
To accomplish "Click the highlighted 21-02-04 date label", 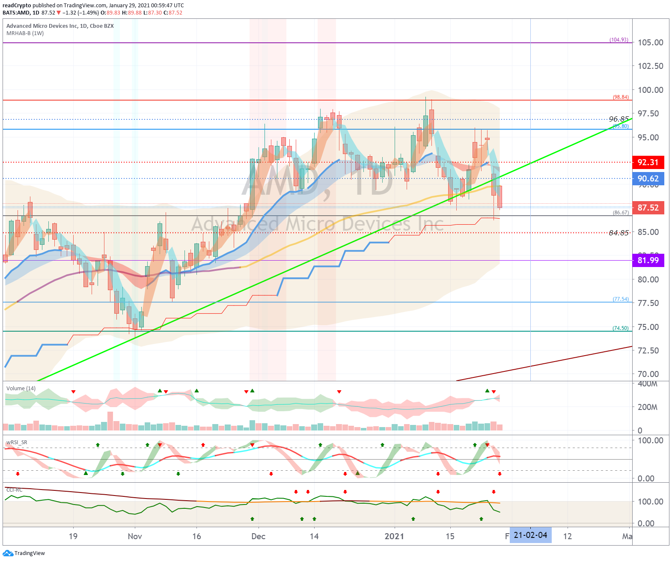I will pos(530,535).
